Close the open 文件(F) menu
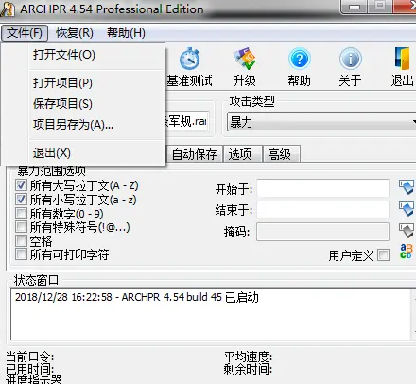The width and height of the screenshot is (416, 384). (25, 33)
